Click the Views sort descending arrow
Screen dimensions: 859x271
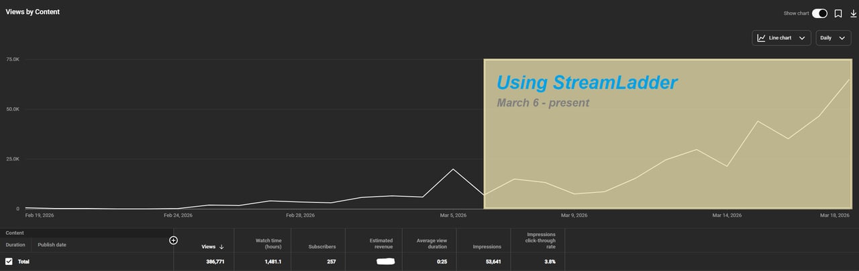click(222, 247)
